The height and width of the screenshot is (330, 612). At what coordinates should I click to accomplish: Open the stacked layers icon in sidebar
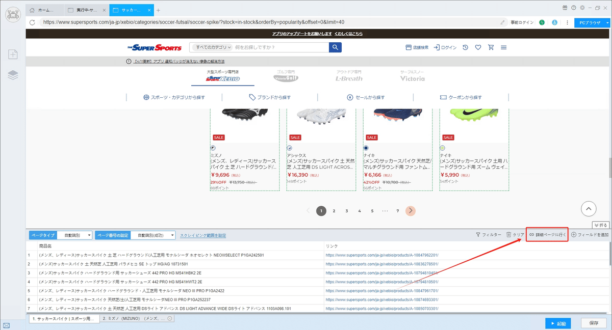pyautogui.click(x=13, y=75)
